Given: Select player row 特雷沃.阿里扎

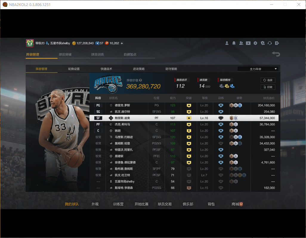Looking at the screenshot, I should 184,150.
